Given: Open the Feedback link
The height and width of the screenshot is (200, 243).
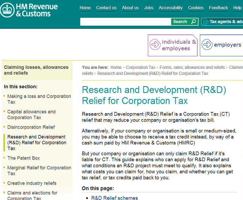Looking at the screenshot, I should click(218, 8).
